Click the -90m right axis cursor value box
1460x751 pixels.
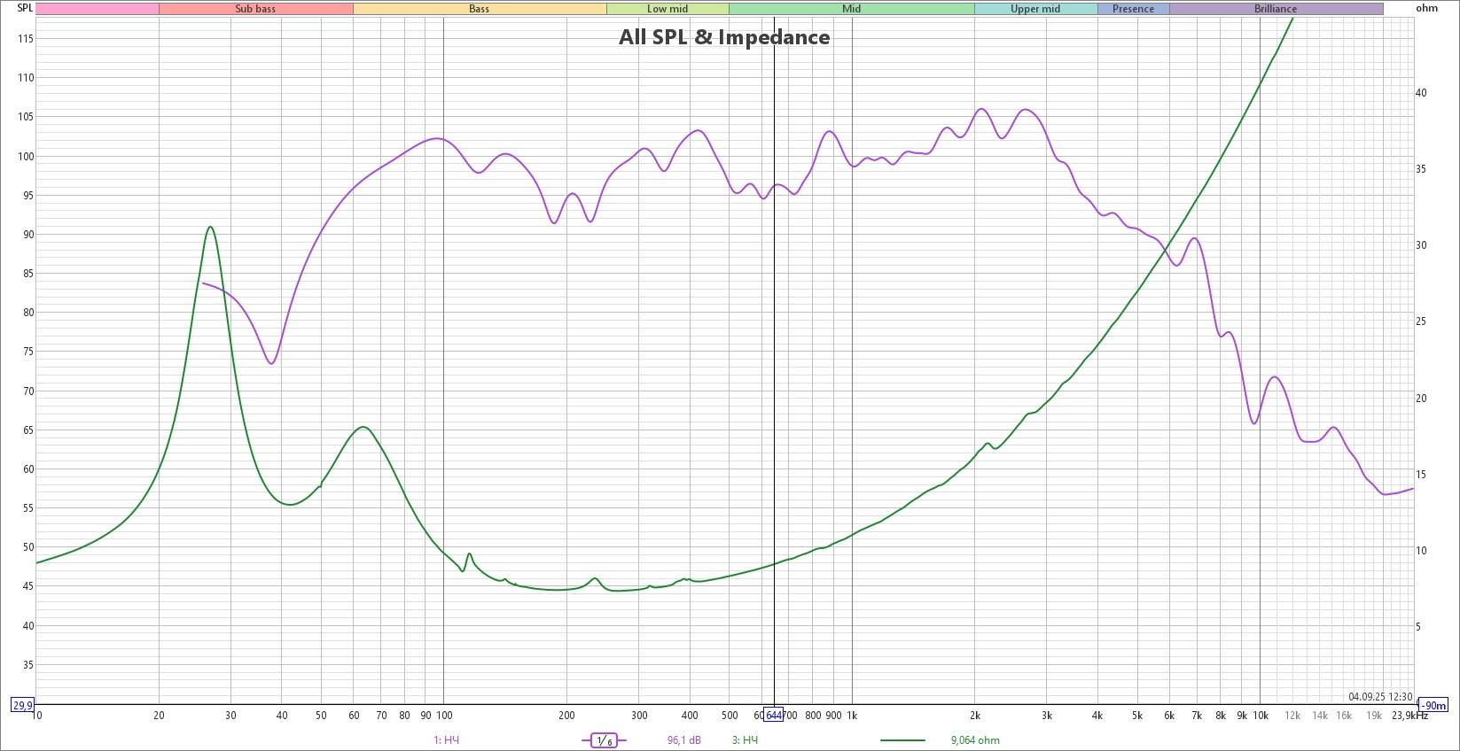pyautogui.click(x=1433, y=706)
